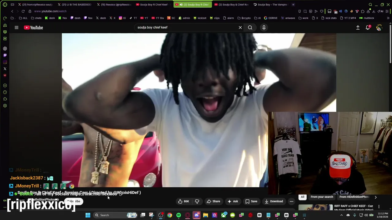This screenshot has width=392, height=220.
Task: Reload the page
Action: pos(23,11)
